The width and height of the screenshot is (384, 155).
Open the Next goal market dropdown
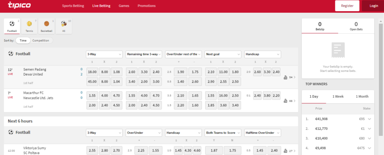coord(223,54)
